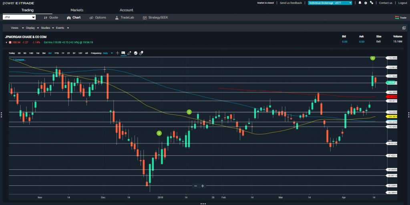Expand the quote row triangle beside 109.94
Image resolution: width=410 pixels, height=205 pixels.
point(6,42)
